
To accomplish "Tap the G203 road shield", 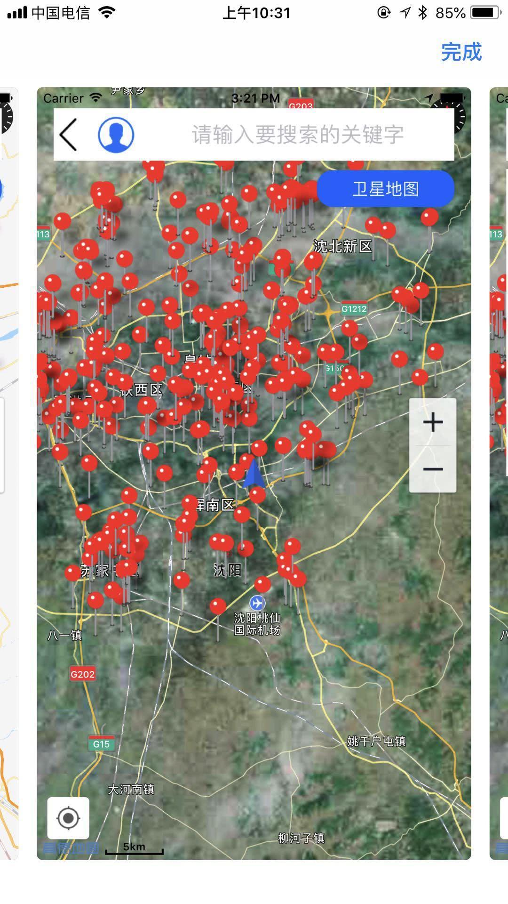I will [301, 105].
